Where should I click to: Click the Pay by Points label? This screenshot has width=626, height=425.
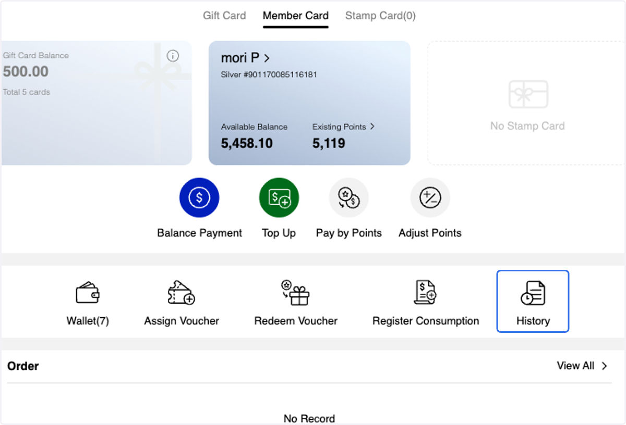coord(348,233)
